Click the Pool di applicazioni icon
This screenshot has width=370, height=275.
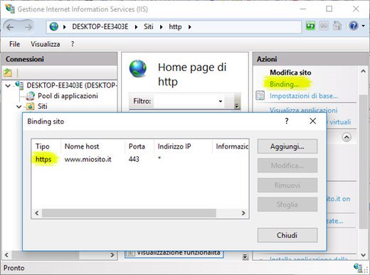[30, 96]
